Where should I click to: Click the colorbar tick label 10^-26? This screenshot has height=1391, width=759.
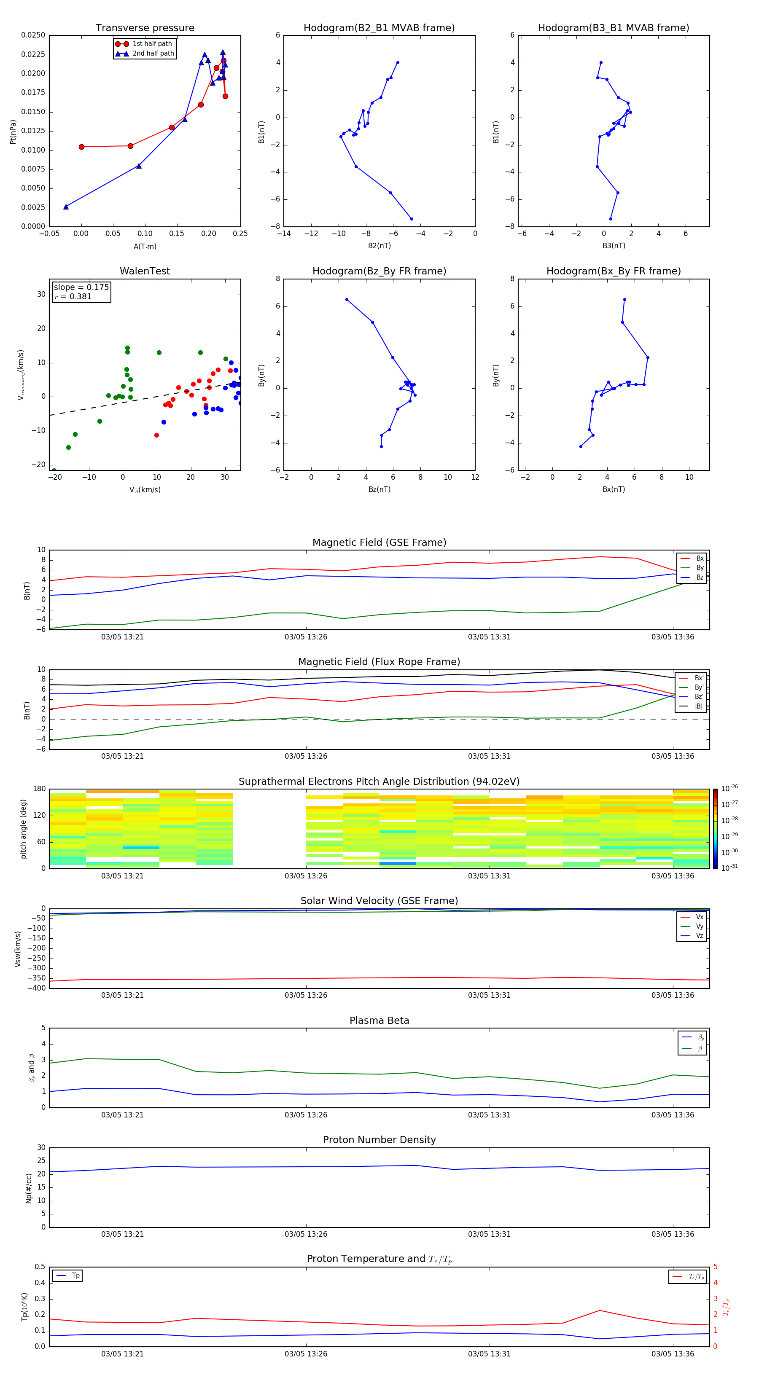730,788
